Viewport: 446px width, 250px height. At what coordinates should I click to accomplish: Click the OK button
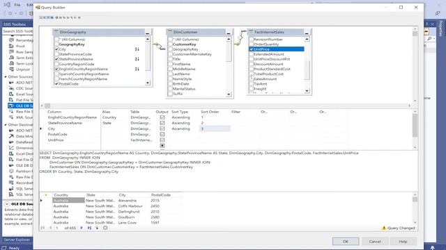click(346, 242)
